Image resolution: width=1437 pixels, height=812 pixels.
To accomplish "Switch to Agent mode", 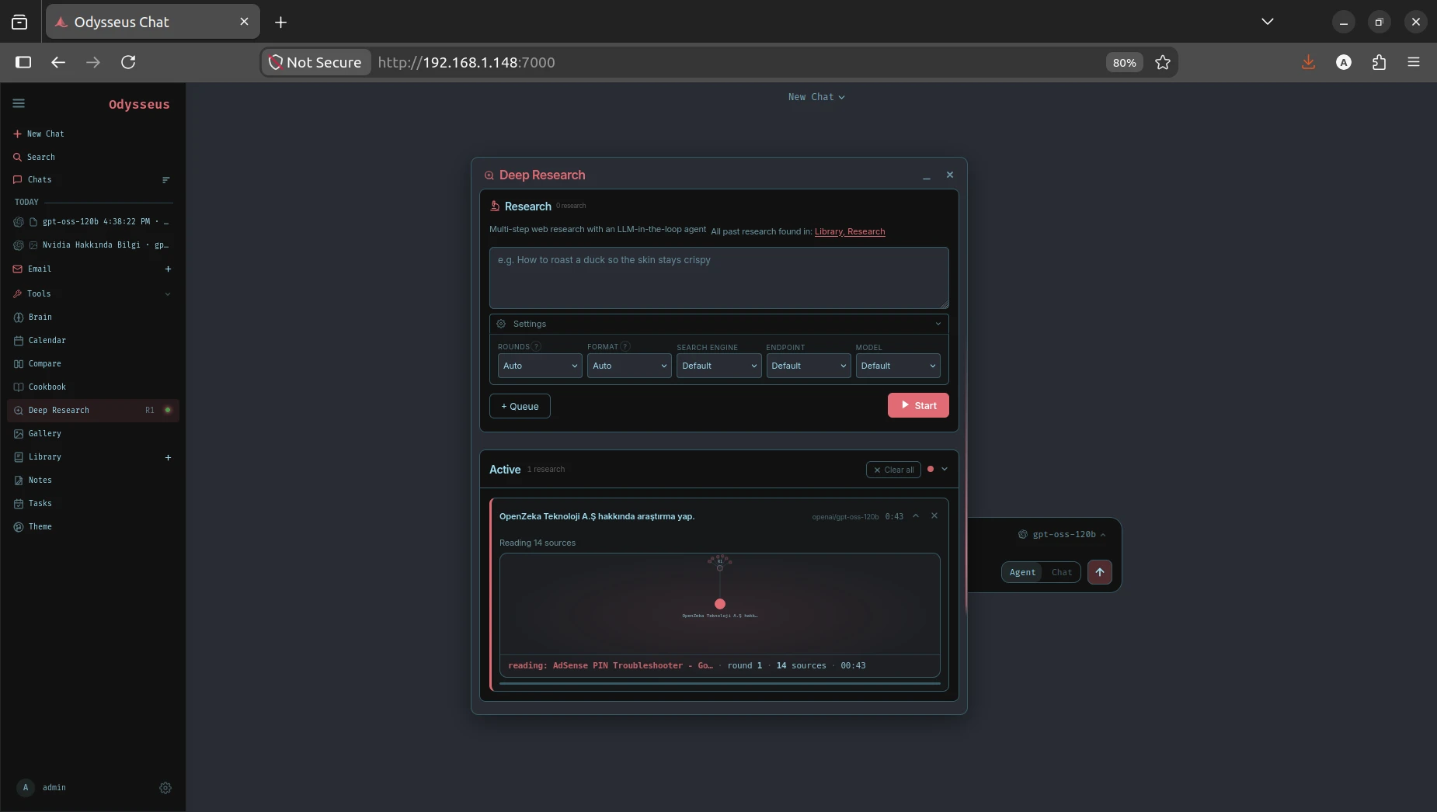I will click(x=1022, y=572).
